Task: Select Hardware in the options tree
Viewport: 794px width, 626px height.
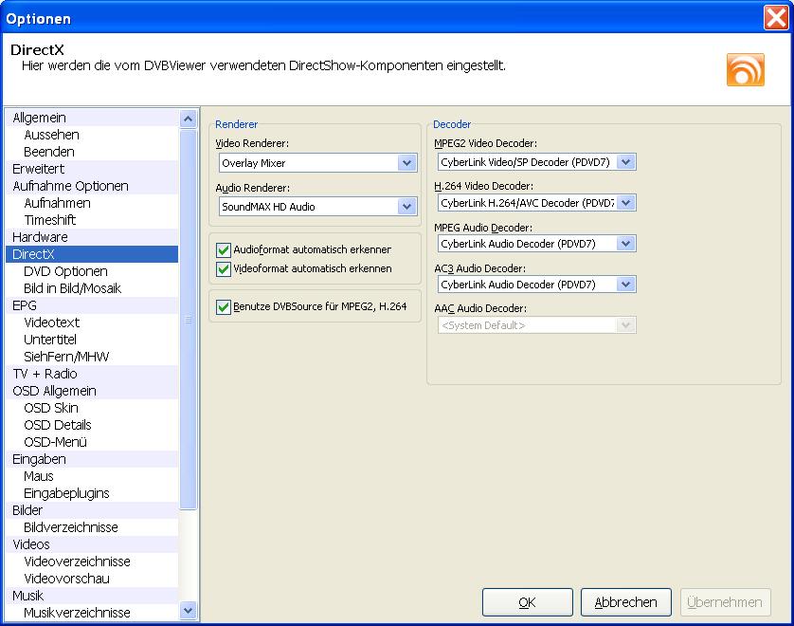Action: pyautogui.click(x=40, y=237)
